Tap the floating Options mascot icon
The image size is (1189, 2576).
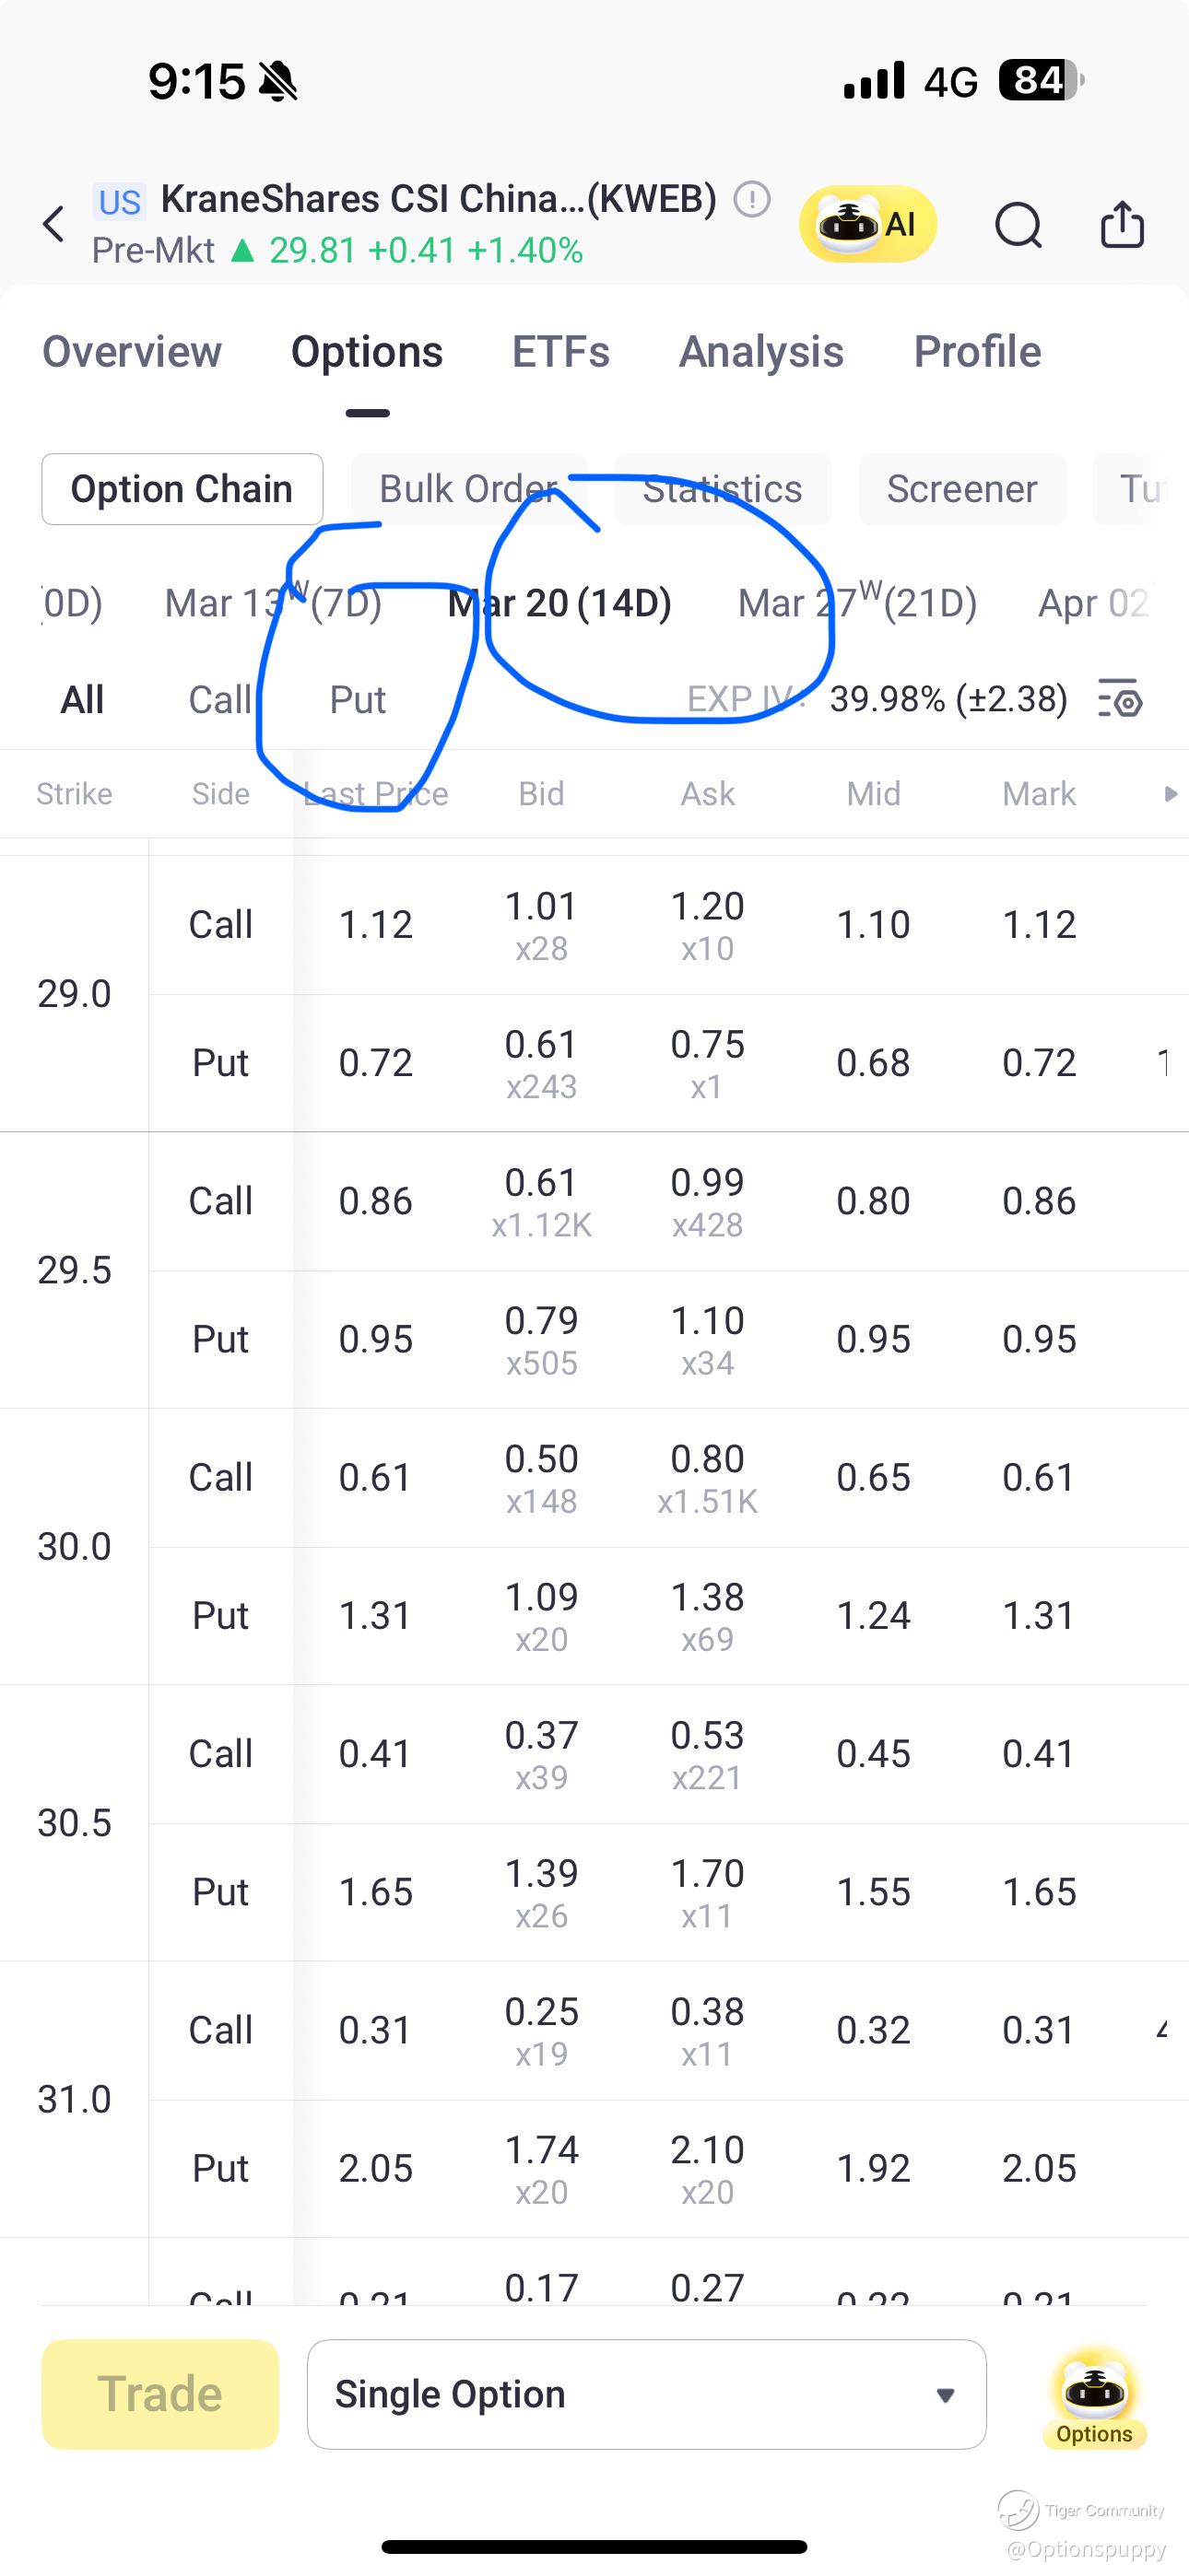1094,2398
